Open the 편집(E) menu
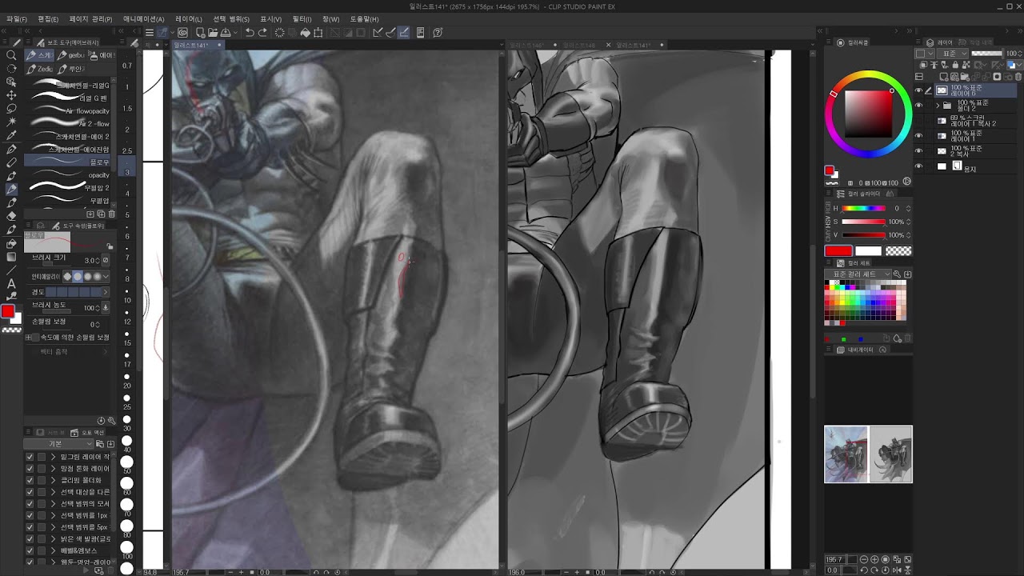 [x=48, y=18]
